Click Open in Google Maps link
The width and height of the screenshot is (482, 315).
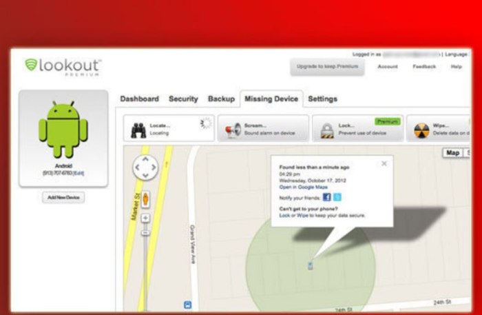tap(304, 187)
